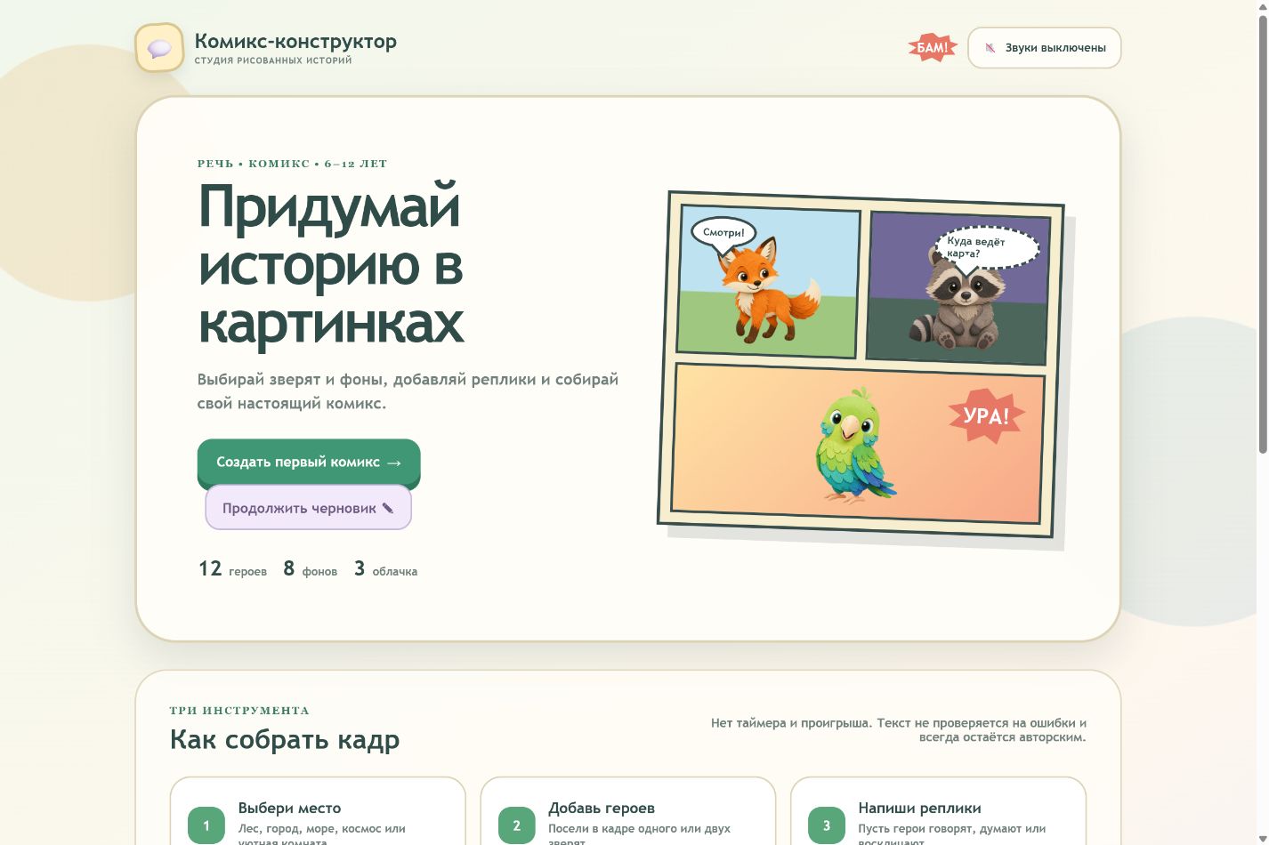
Task: Toggle the Звуки выключены sound switch
Action: (x=1044, y=48)
